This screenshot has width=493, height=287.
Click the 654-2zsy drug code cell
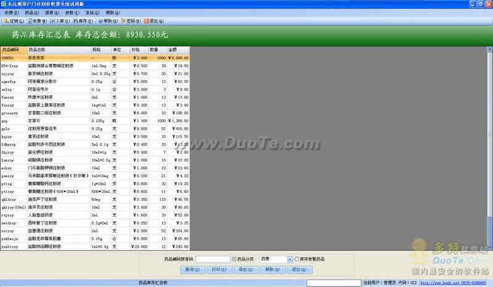(x=14, y=66)
